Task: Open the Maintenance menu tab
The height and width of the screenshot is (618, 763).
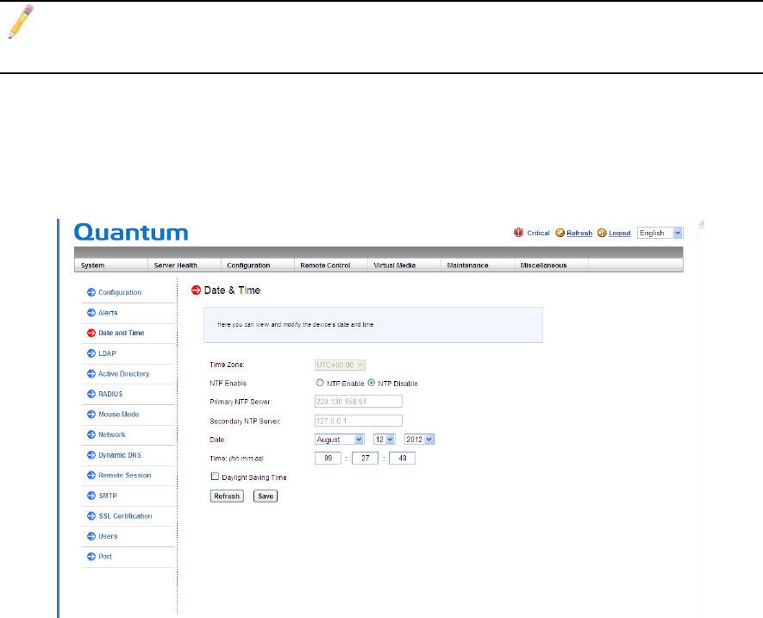Action: (x=478, y=265)
